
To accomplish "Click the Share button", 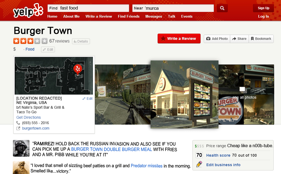I will 239,38.
